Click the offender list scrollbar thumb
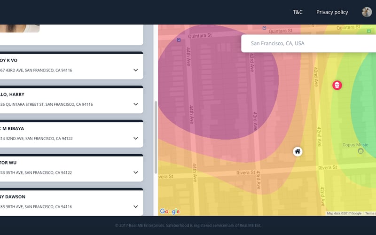This screenshot has height=235, width=376. [156, 137]
